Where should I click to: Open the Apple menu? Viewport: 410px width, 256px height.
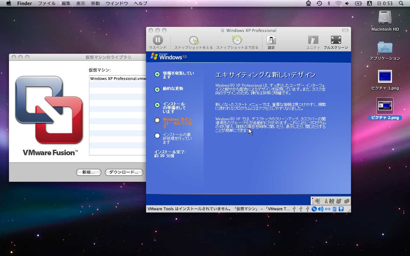pyautogui.click(x=9, y=3)
